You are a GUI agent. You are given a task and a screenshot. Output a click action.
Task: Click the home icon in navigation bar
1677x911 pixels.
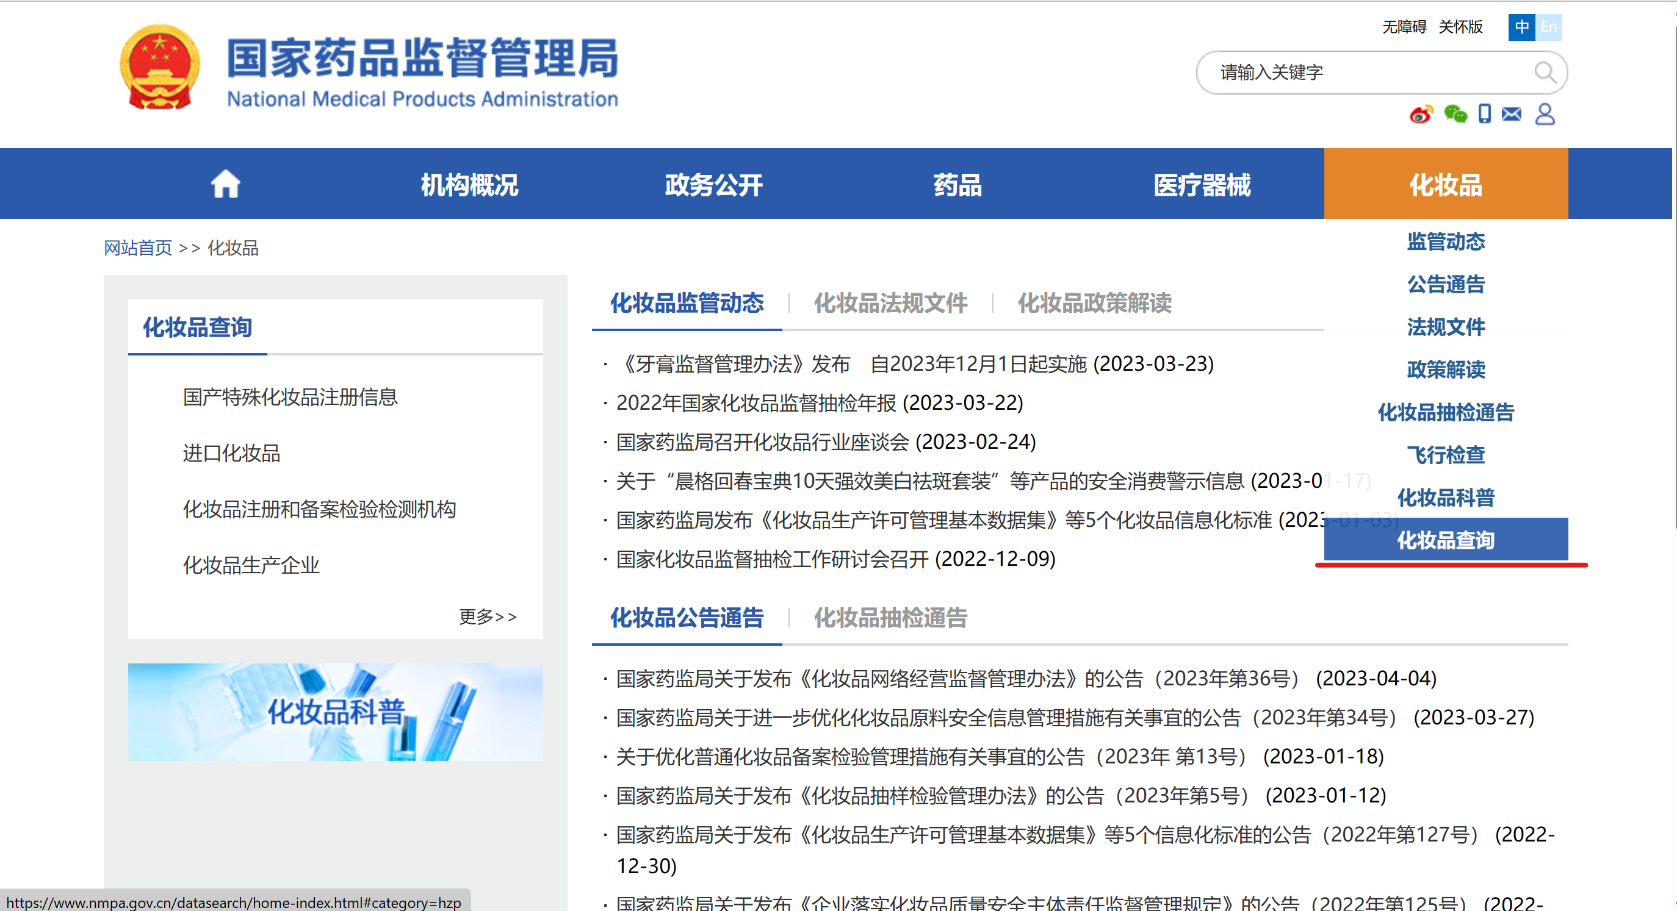tap(225, 184)
